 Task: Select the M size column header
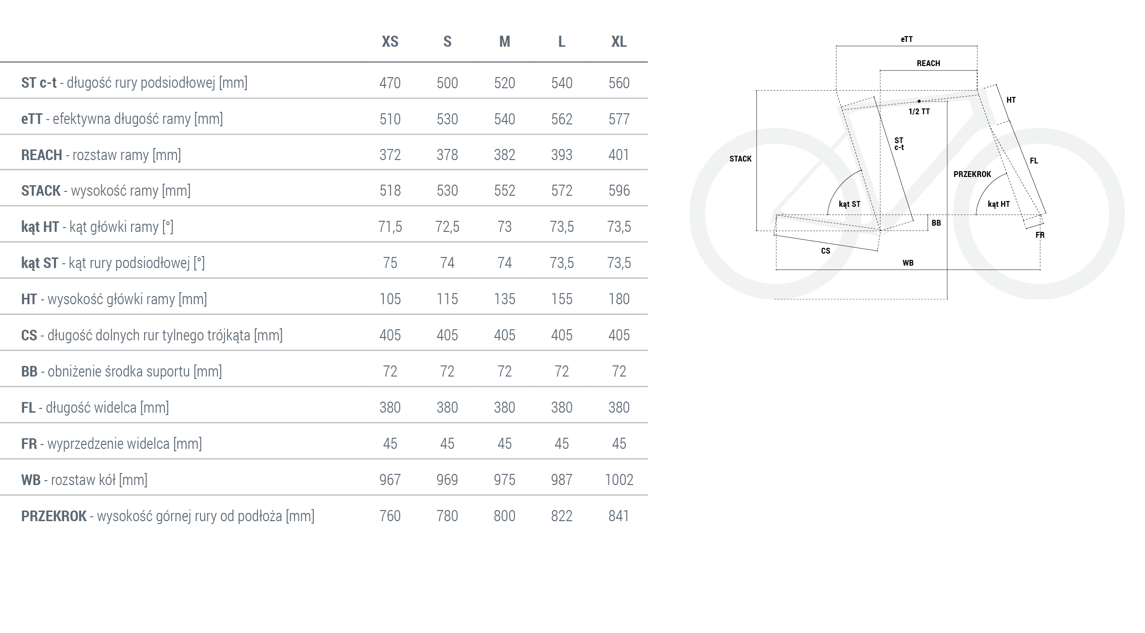point(504,42)
